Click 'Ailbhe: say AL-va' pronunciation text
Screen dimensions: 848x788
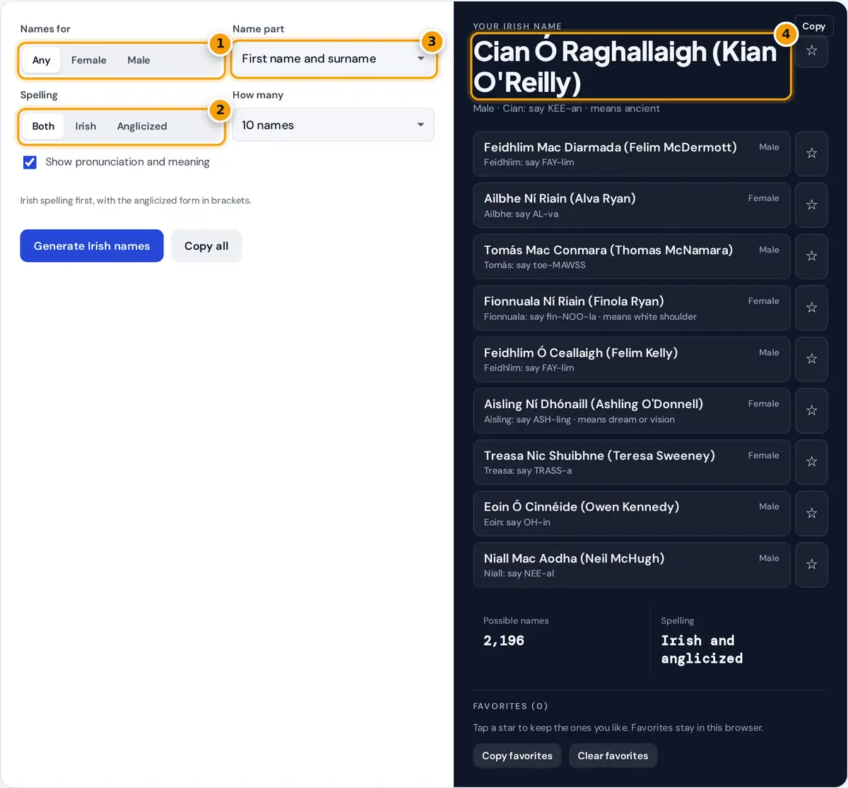pyautogui.click(x=522, y=214)
